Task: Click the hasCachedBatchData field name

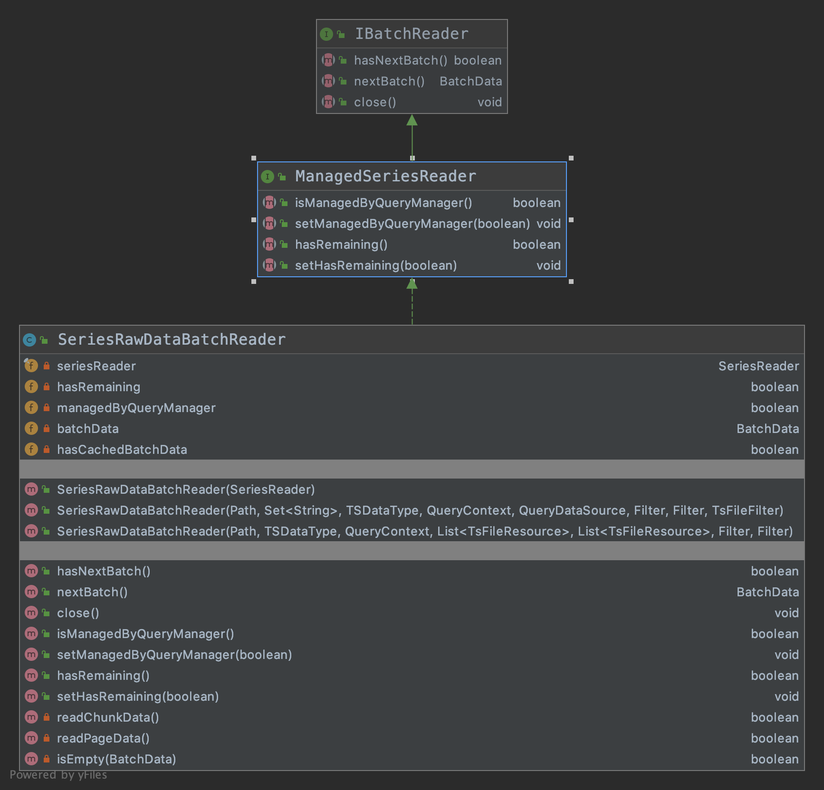Action: pos(122,450)
